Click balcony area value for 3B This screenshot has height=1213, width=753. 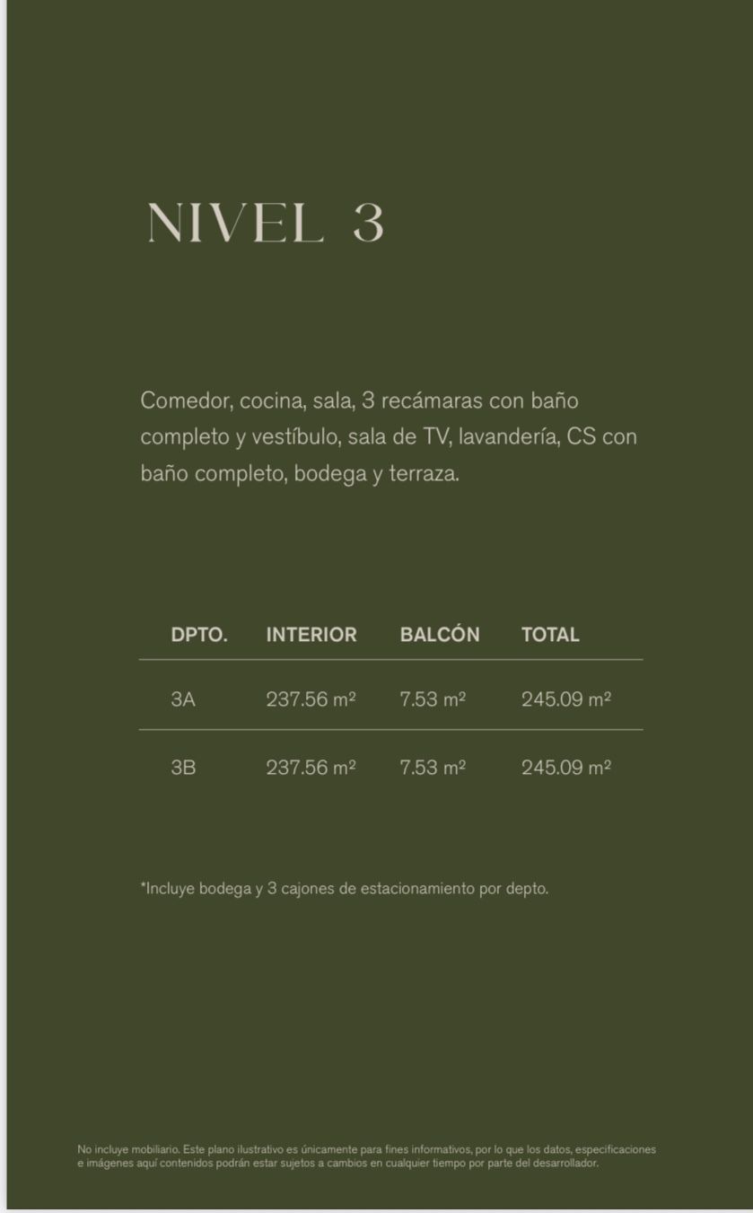[433, 768]
